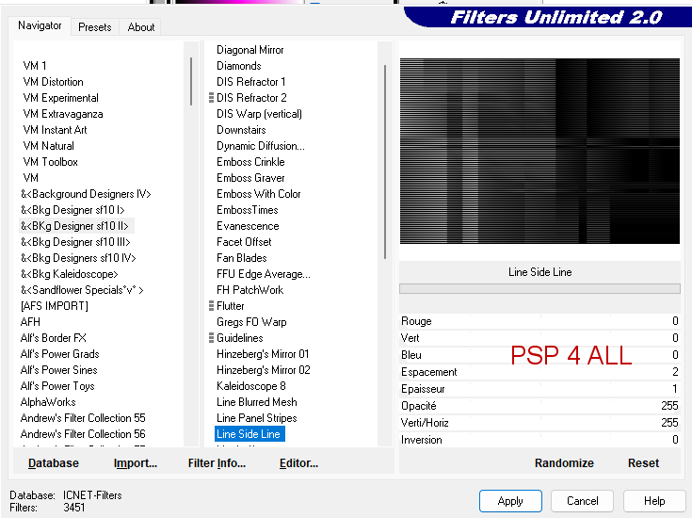Adjust the Espacement slider row
The height and width of the screenshot is (518, 692).
click(539, 372)
